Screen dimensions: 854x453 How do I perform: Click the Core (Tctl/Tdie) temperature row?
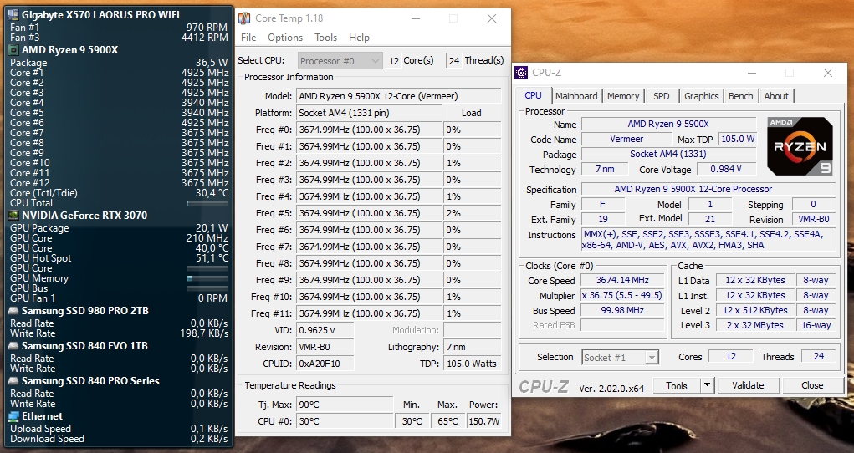point(119,193)
